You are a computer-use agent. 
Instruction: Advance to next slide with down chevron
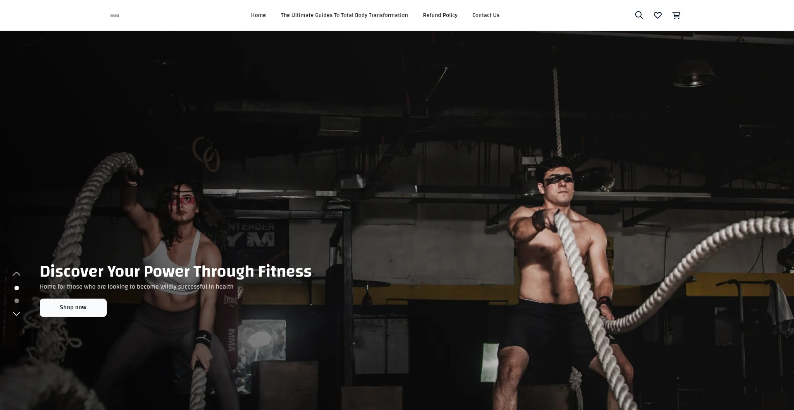click(17, 314)
